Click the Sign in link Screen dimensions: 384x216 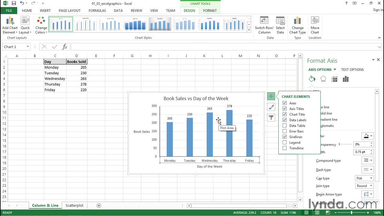click(378, 10)
